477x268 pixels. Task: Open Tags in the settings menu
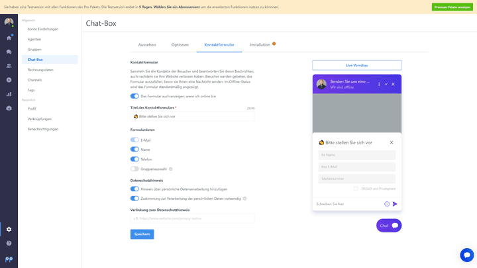[31, 90]
